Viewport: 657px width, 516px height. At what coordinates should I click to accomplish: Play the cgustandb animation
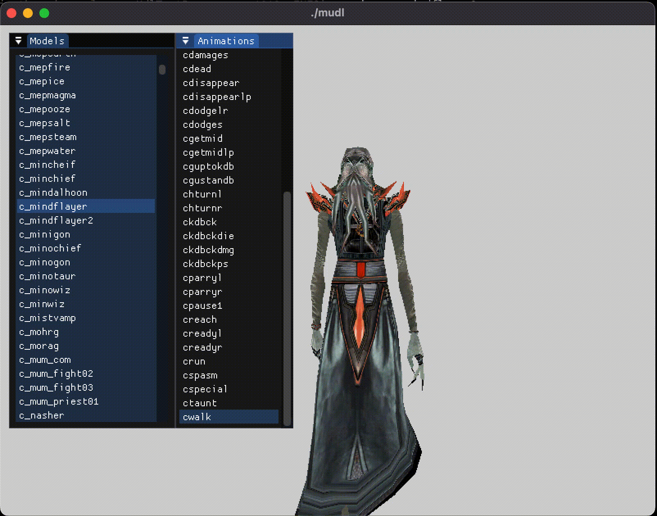229,180
